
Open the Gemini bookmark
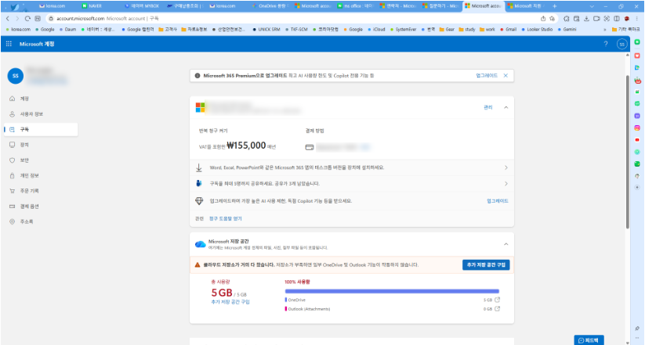click(x=567, y=30)
